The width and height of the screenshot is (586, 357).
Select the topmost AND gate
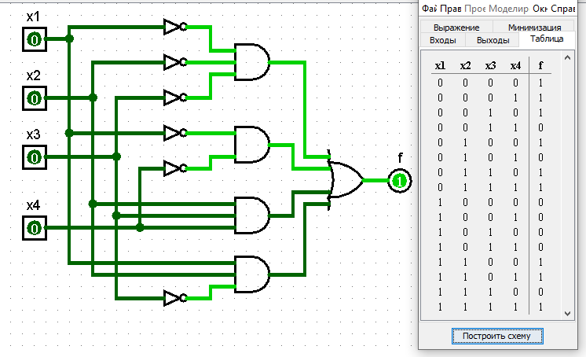[x=251, y=61]
